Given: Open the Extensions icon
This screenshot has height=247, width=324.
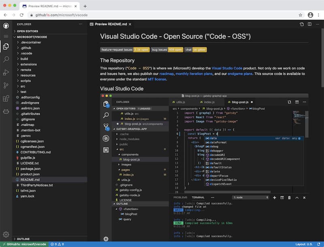Looking at the screenshot, I should click(x=6, y=98).
